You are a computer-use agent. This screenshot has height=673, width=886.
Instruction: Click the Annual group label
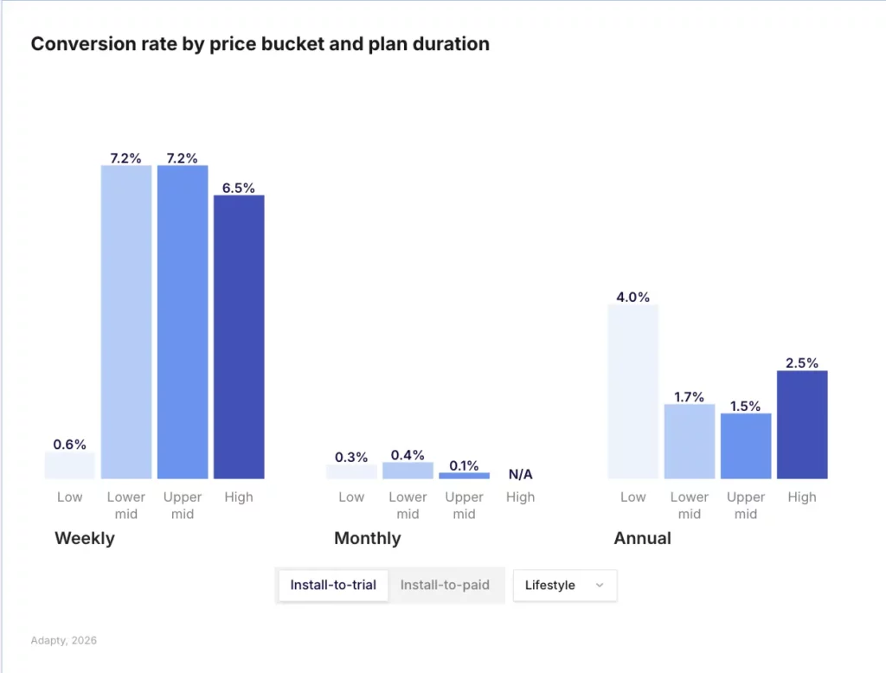pos(643,538)
